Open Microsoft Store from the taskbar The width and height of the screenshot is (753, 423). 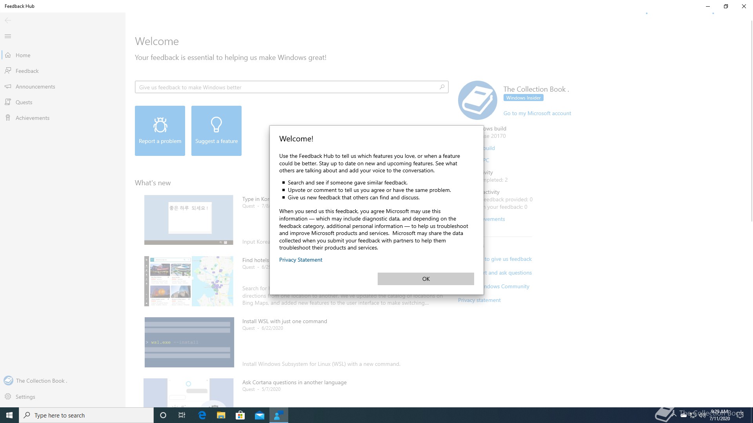pos(240,415)
